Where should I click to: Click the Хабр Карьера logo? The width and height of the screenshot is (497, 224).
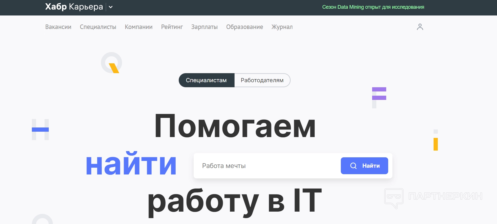tap(74, 7)
